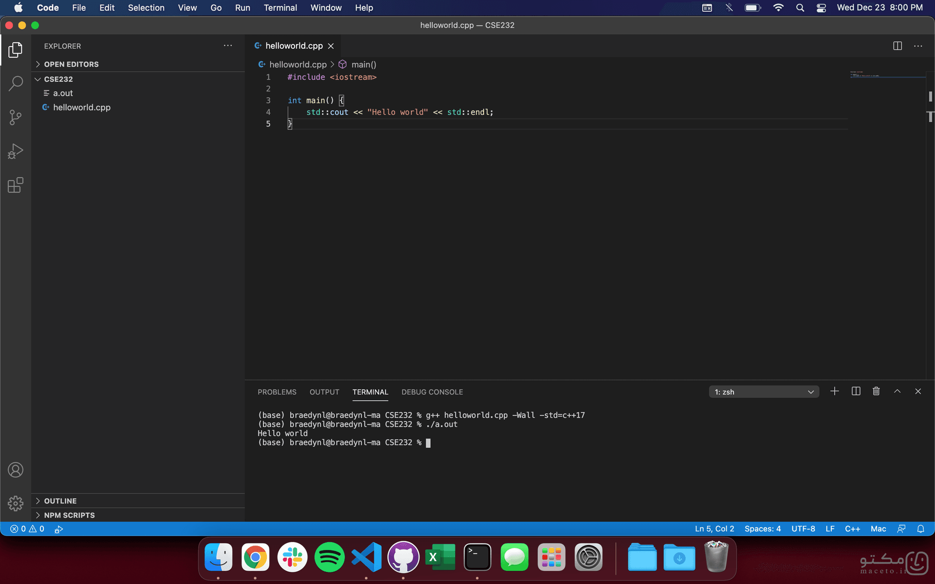Open Visual Studio Code from the dock
Viewport: 935px width, 584px height.
pyautogui.click(x=366, y=557)
